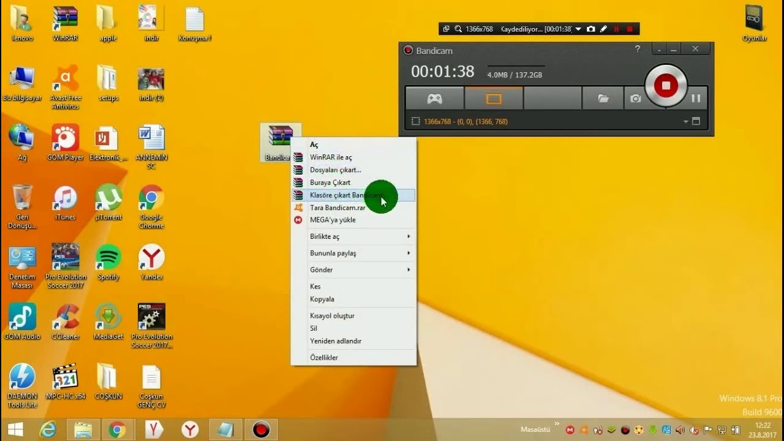This screenshot has height=441, width=784.
Task: Choose 'Buraya Çıkart' menu entry
Action: coord(354,183)
